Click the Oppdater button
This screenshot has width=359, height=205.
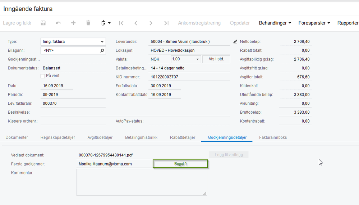point(240,23)
